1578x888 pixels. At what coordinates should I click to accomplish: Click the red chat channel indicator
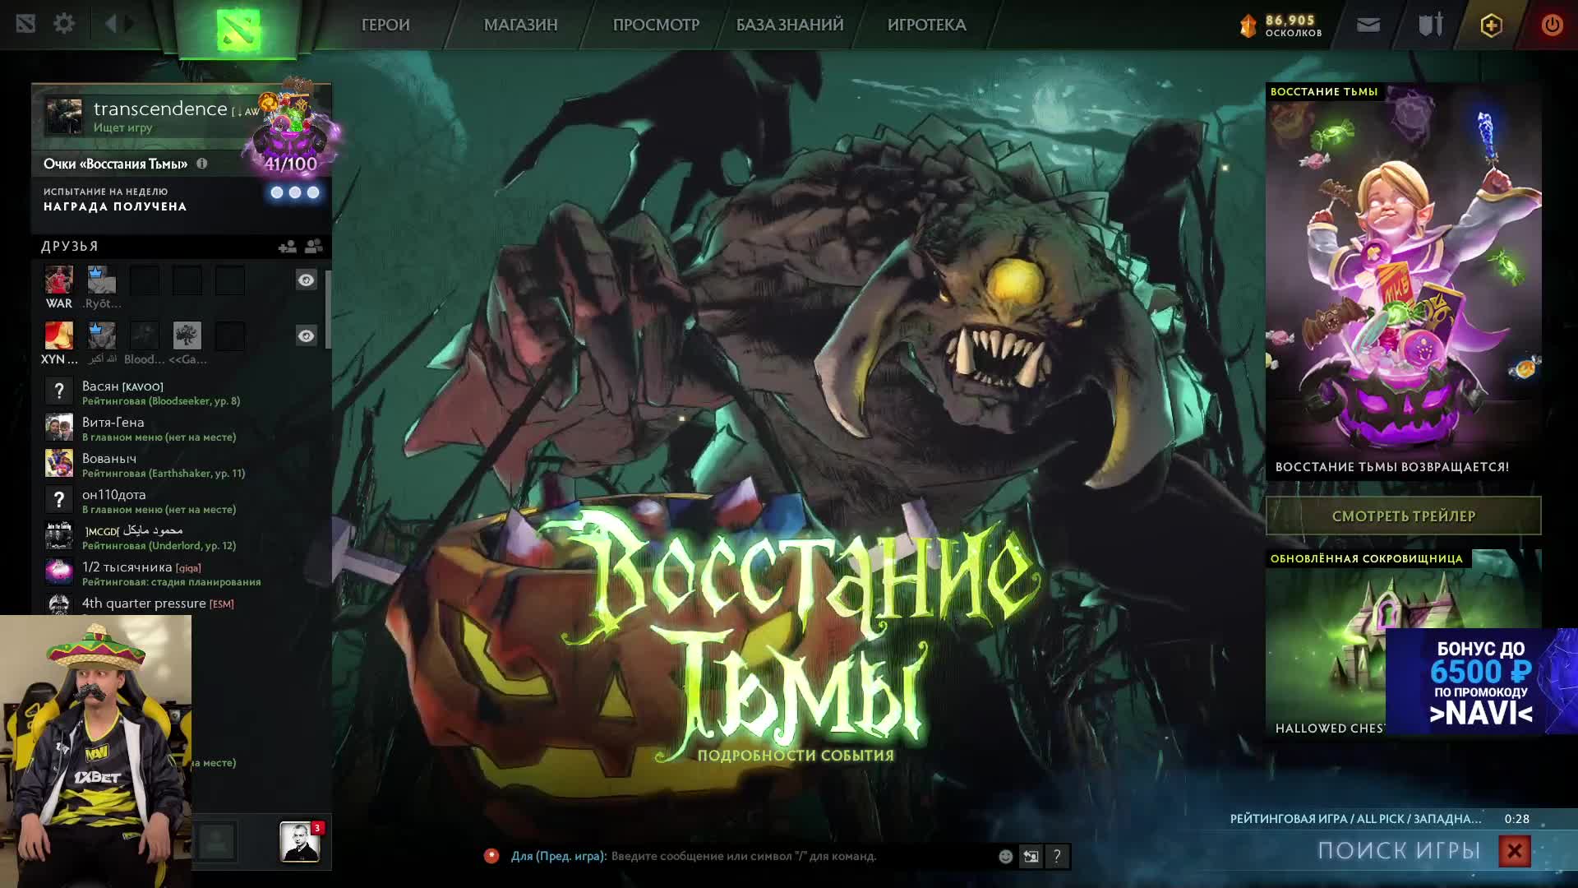click(491, 856)
